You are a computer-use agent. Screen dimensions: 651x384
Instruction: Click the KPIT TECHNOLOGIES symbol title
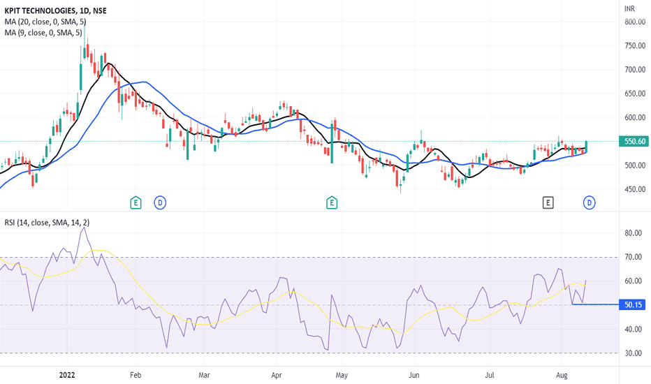coord(56,10)
